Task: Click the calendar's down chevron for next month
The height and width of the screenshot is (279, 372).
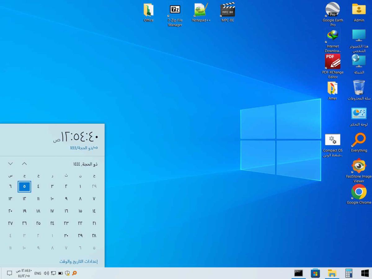Action: pos(11,164)
